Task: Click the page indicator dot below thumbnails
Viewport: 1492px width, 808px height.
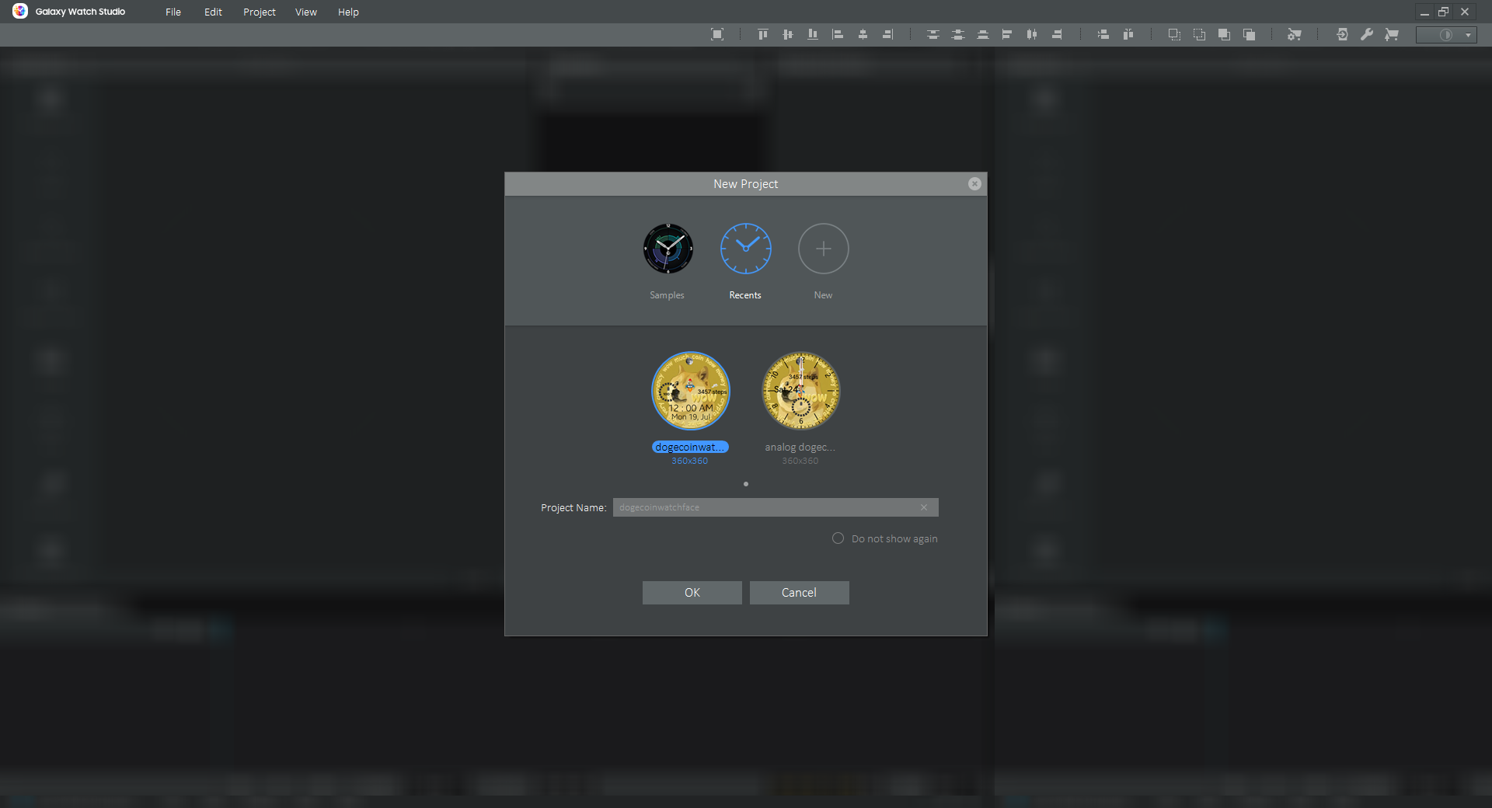Action: [x=746, y=483]
